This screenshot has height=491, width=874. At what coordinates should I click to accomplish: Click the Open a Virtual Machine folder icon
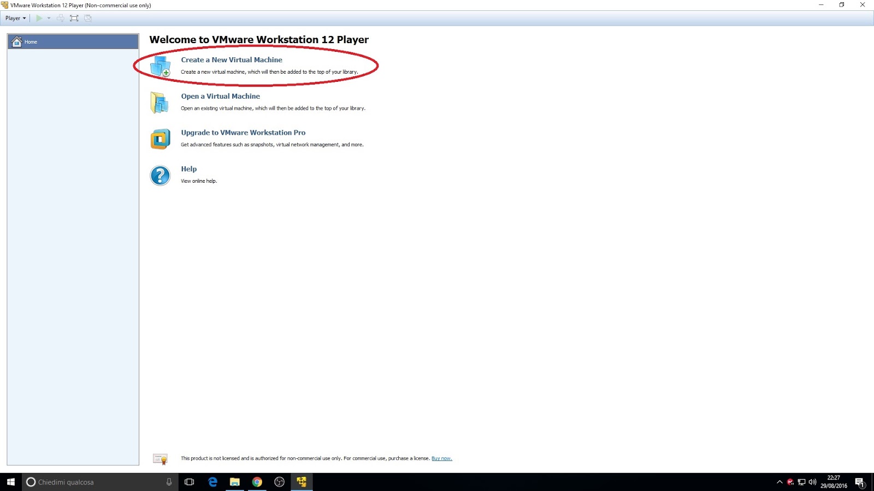(x=160, y=103)
